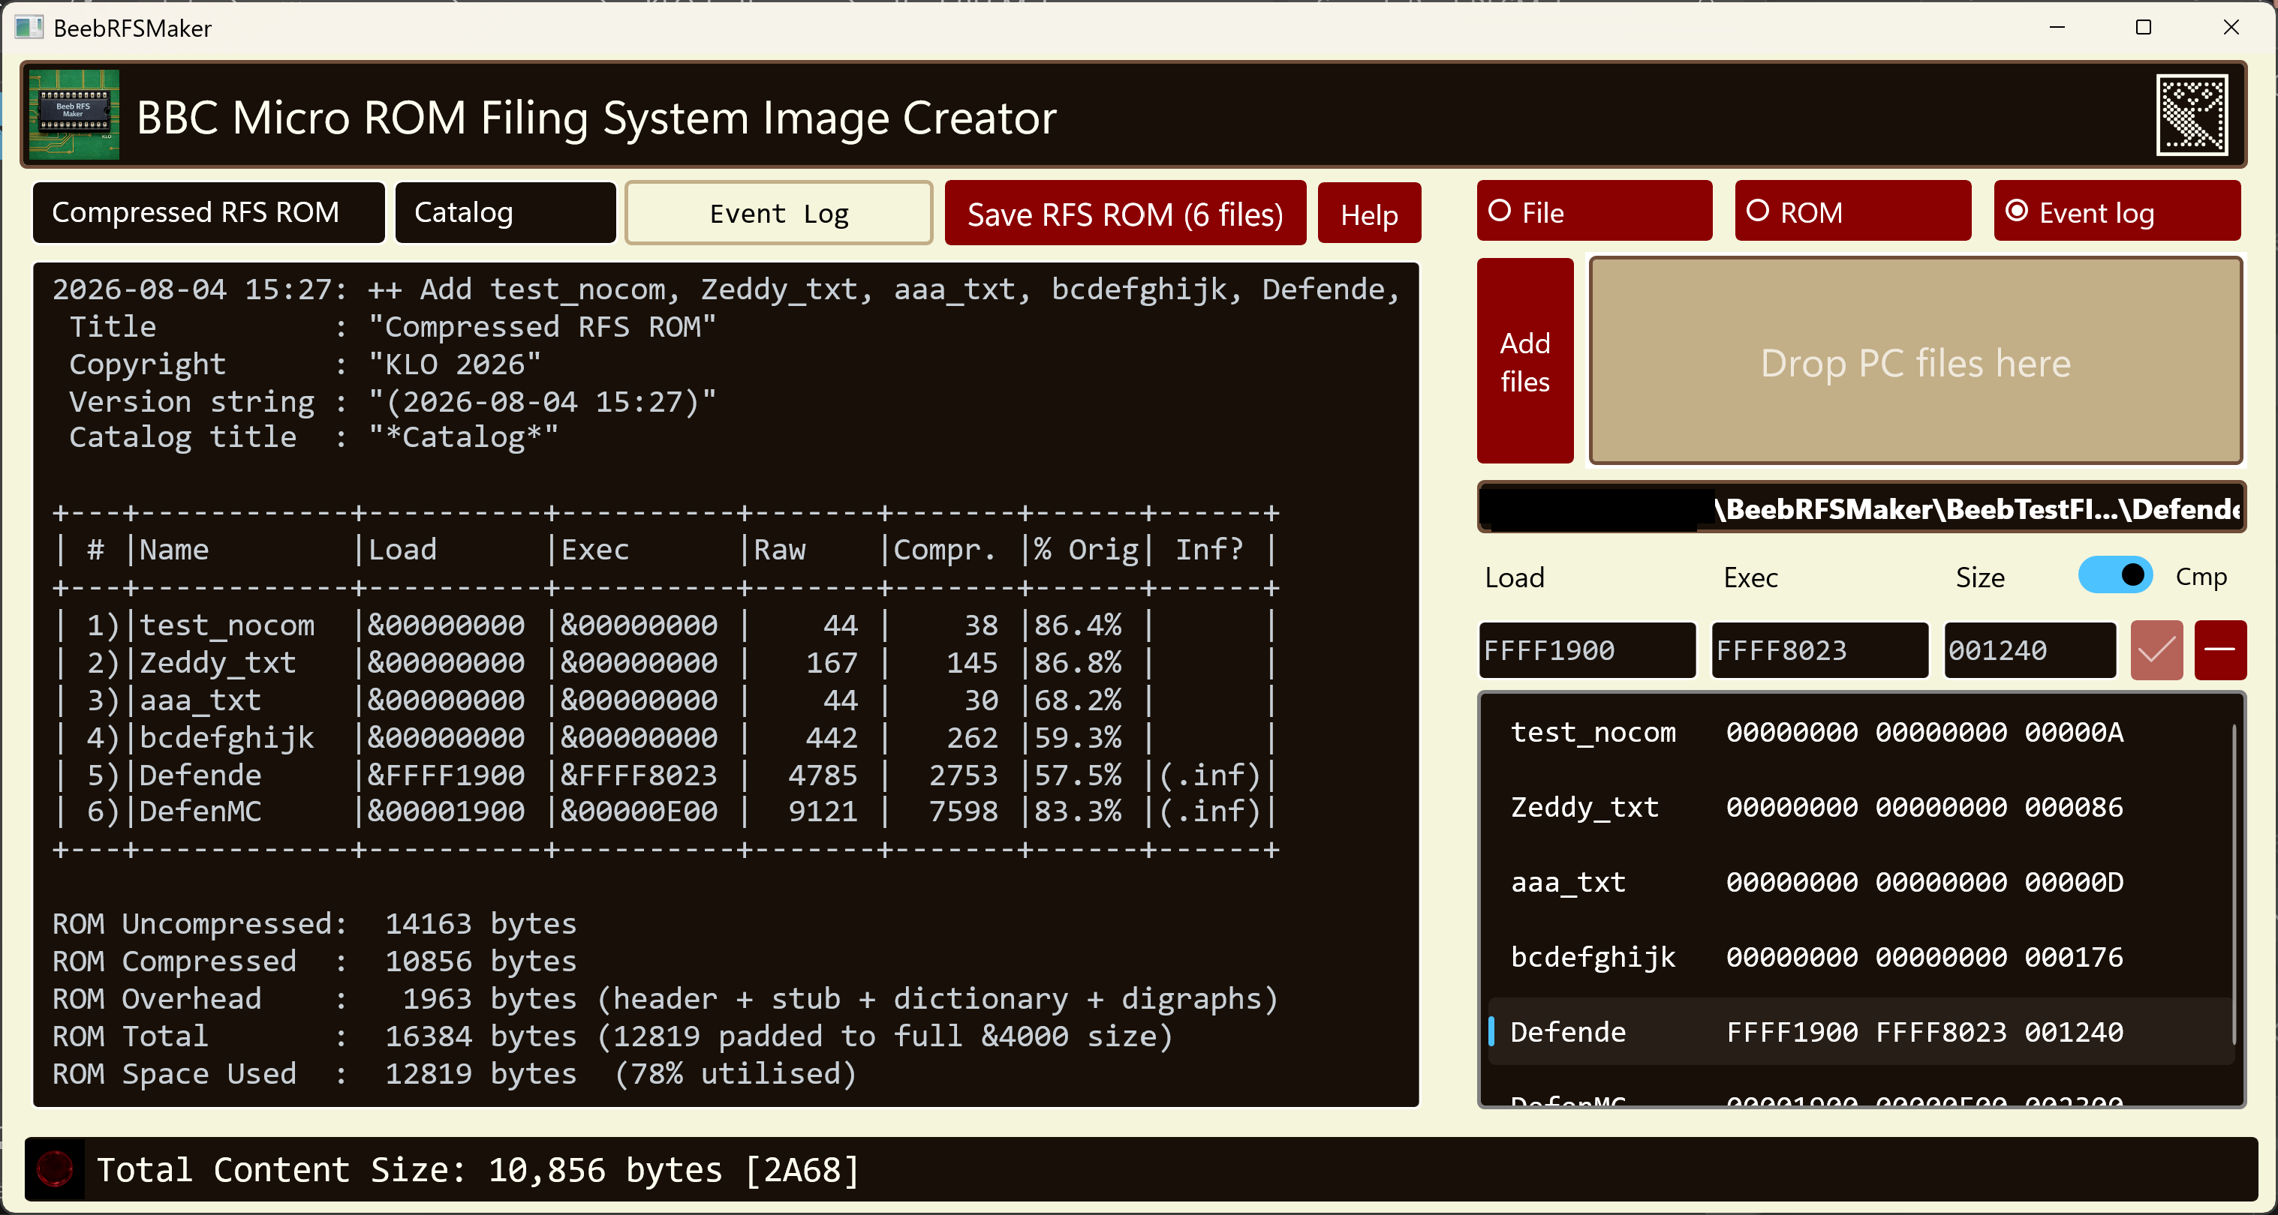Click the 'ROM Total : 16384 bytes' line
The height and width of the screenshot is (1215, 2278).
point(612,1036)
